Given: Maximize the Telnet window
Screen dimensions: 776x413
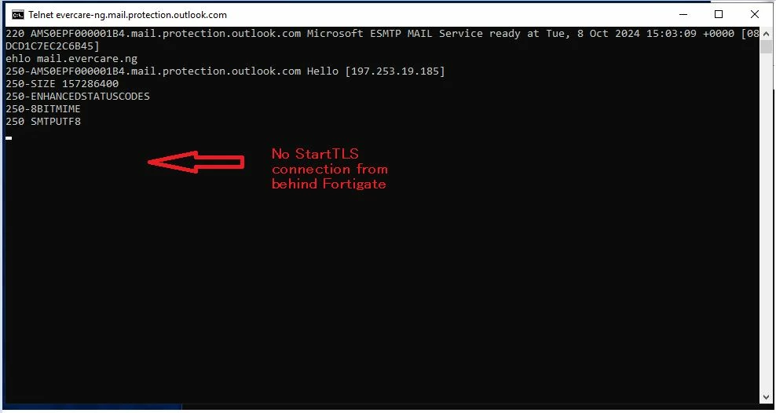Looking at the screenshot, I should pos(719,14).
